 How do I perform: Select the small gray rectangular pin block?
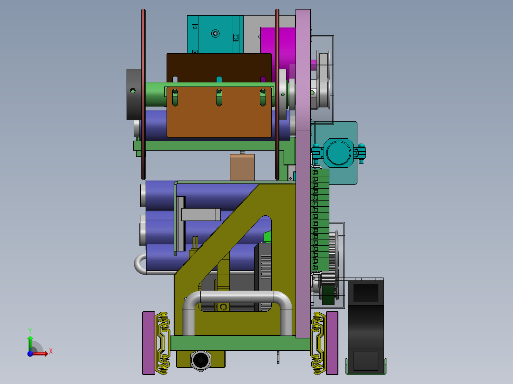pos(201,214)
